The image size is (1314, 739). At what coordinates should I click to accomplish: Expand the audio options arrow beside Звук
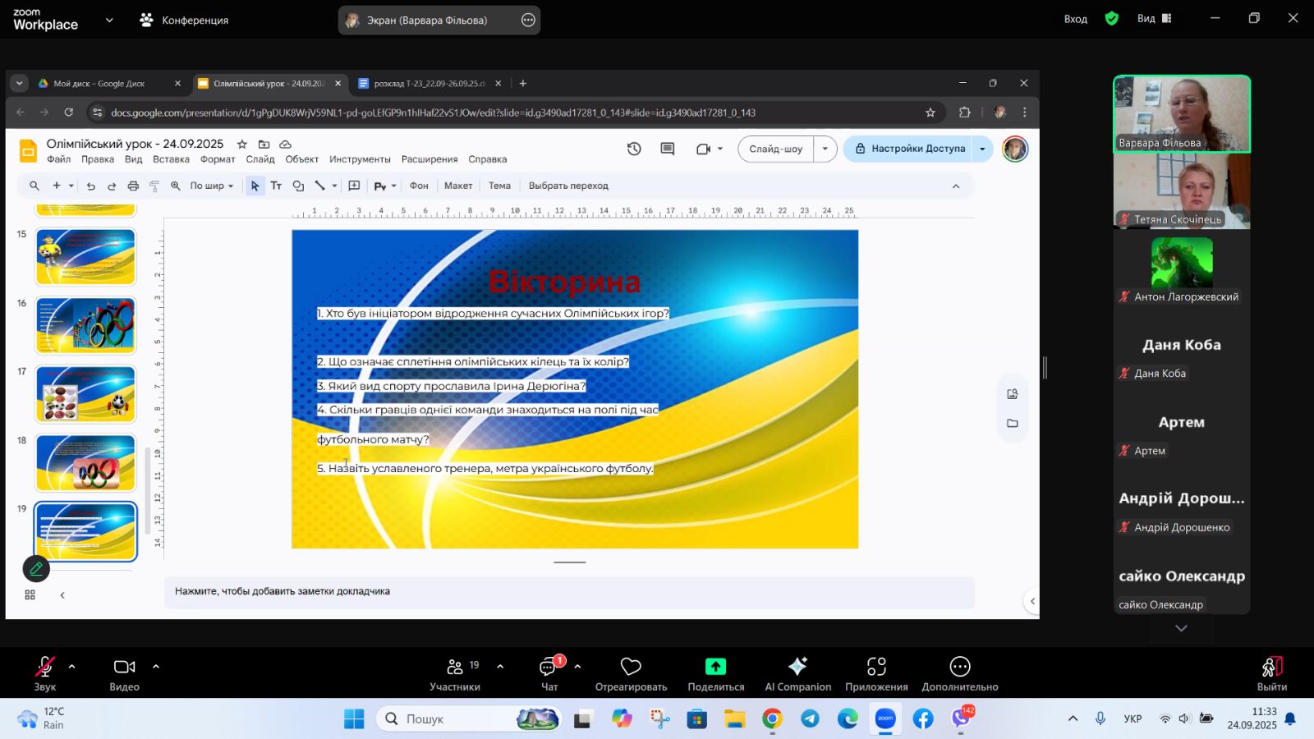pos(72,667)
